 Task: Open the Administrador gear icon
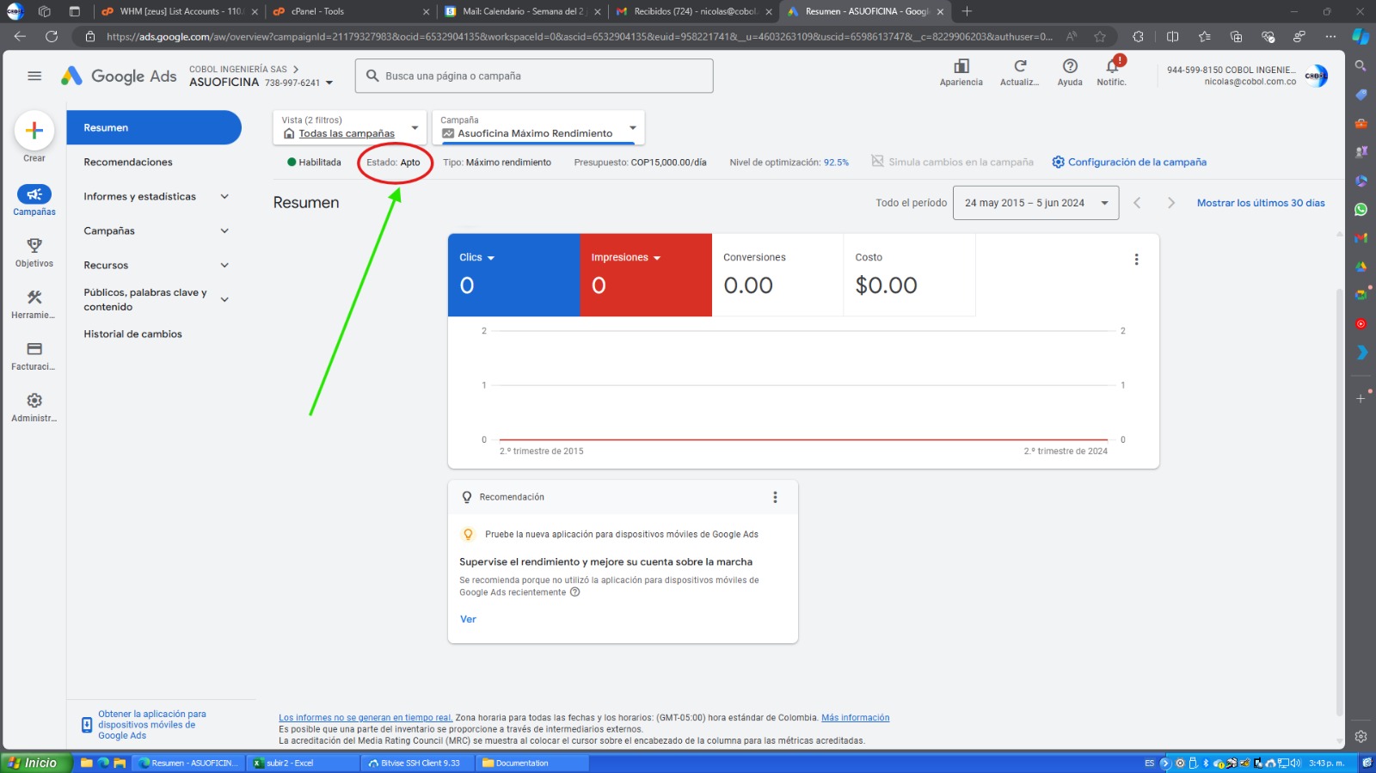click(x=34, y=401)
